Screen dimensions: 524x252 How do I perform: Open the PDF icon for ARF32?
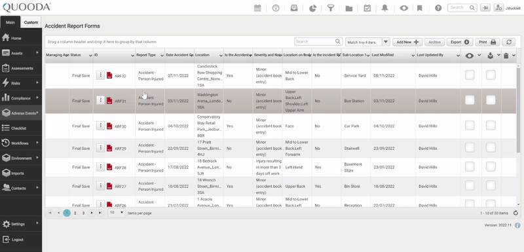coord(109,75)
